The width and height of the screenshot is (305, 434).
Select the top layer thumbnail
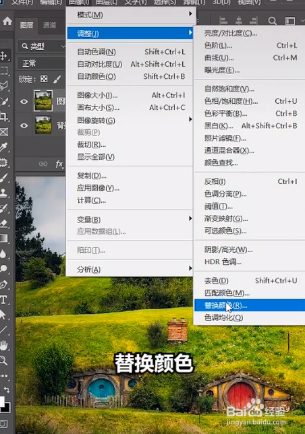click(x=43, y=101)
